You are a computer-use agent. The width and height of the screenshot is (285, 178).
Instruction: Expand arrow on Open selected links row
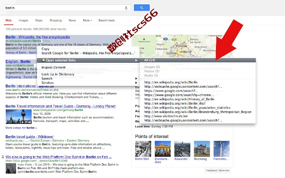tap(136, 61)
